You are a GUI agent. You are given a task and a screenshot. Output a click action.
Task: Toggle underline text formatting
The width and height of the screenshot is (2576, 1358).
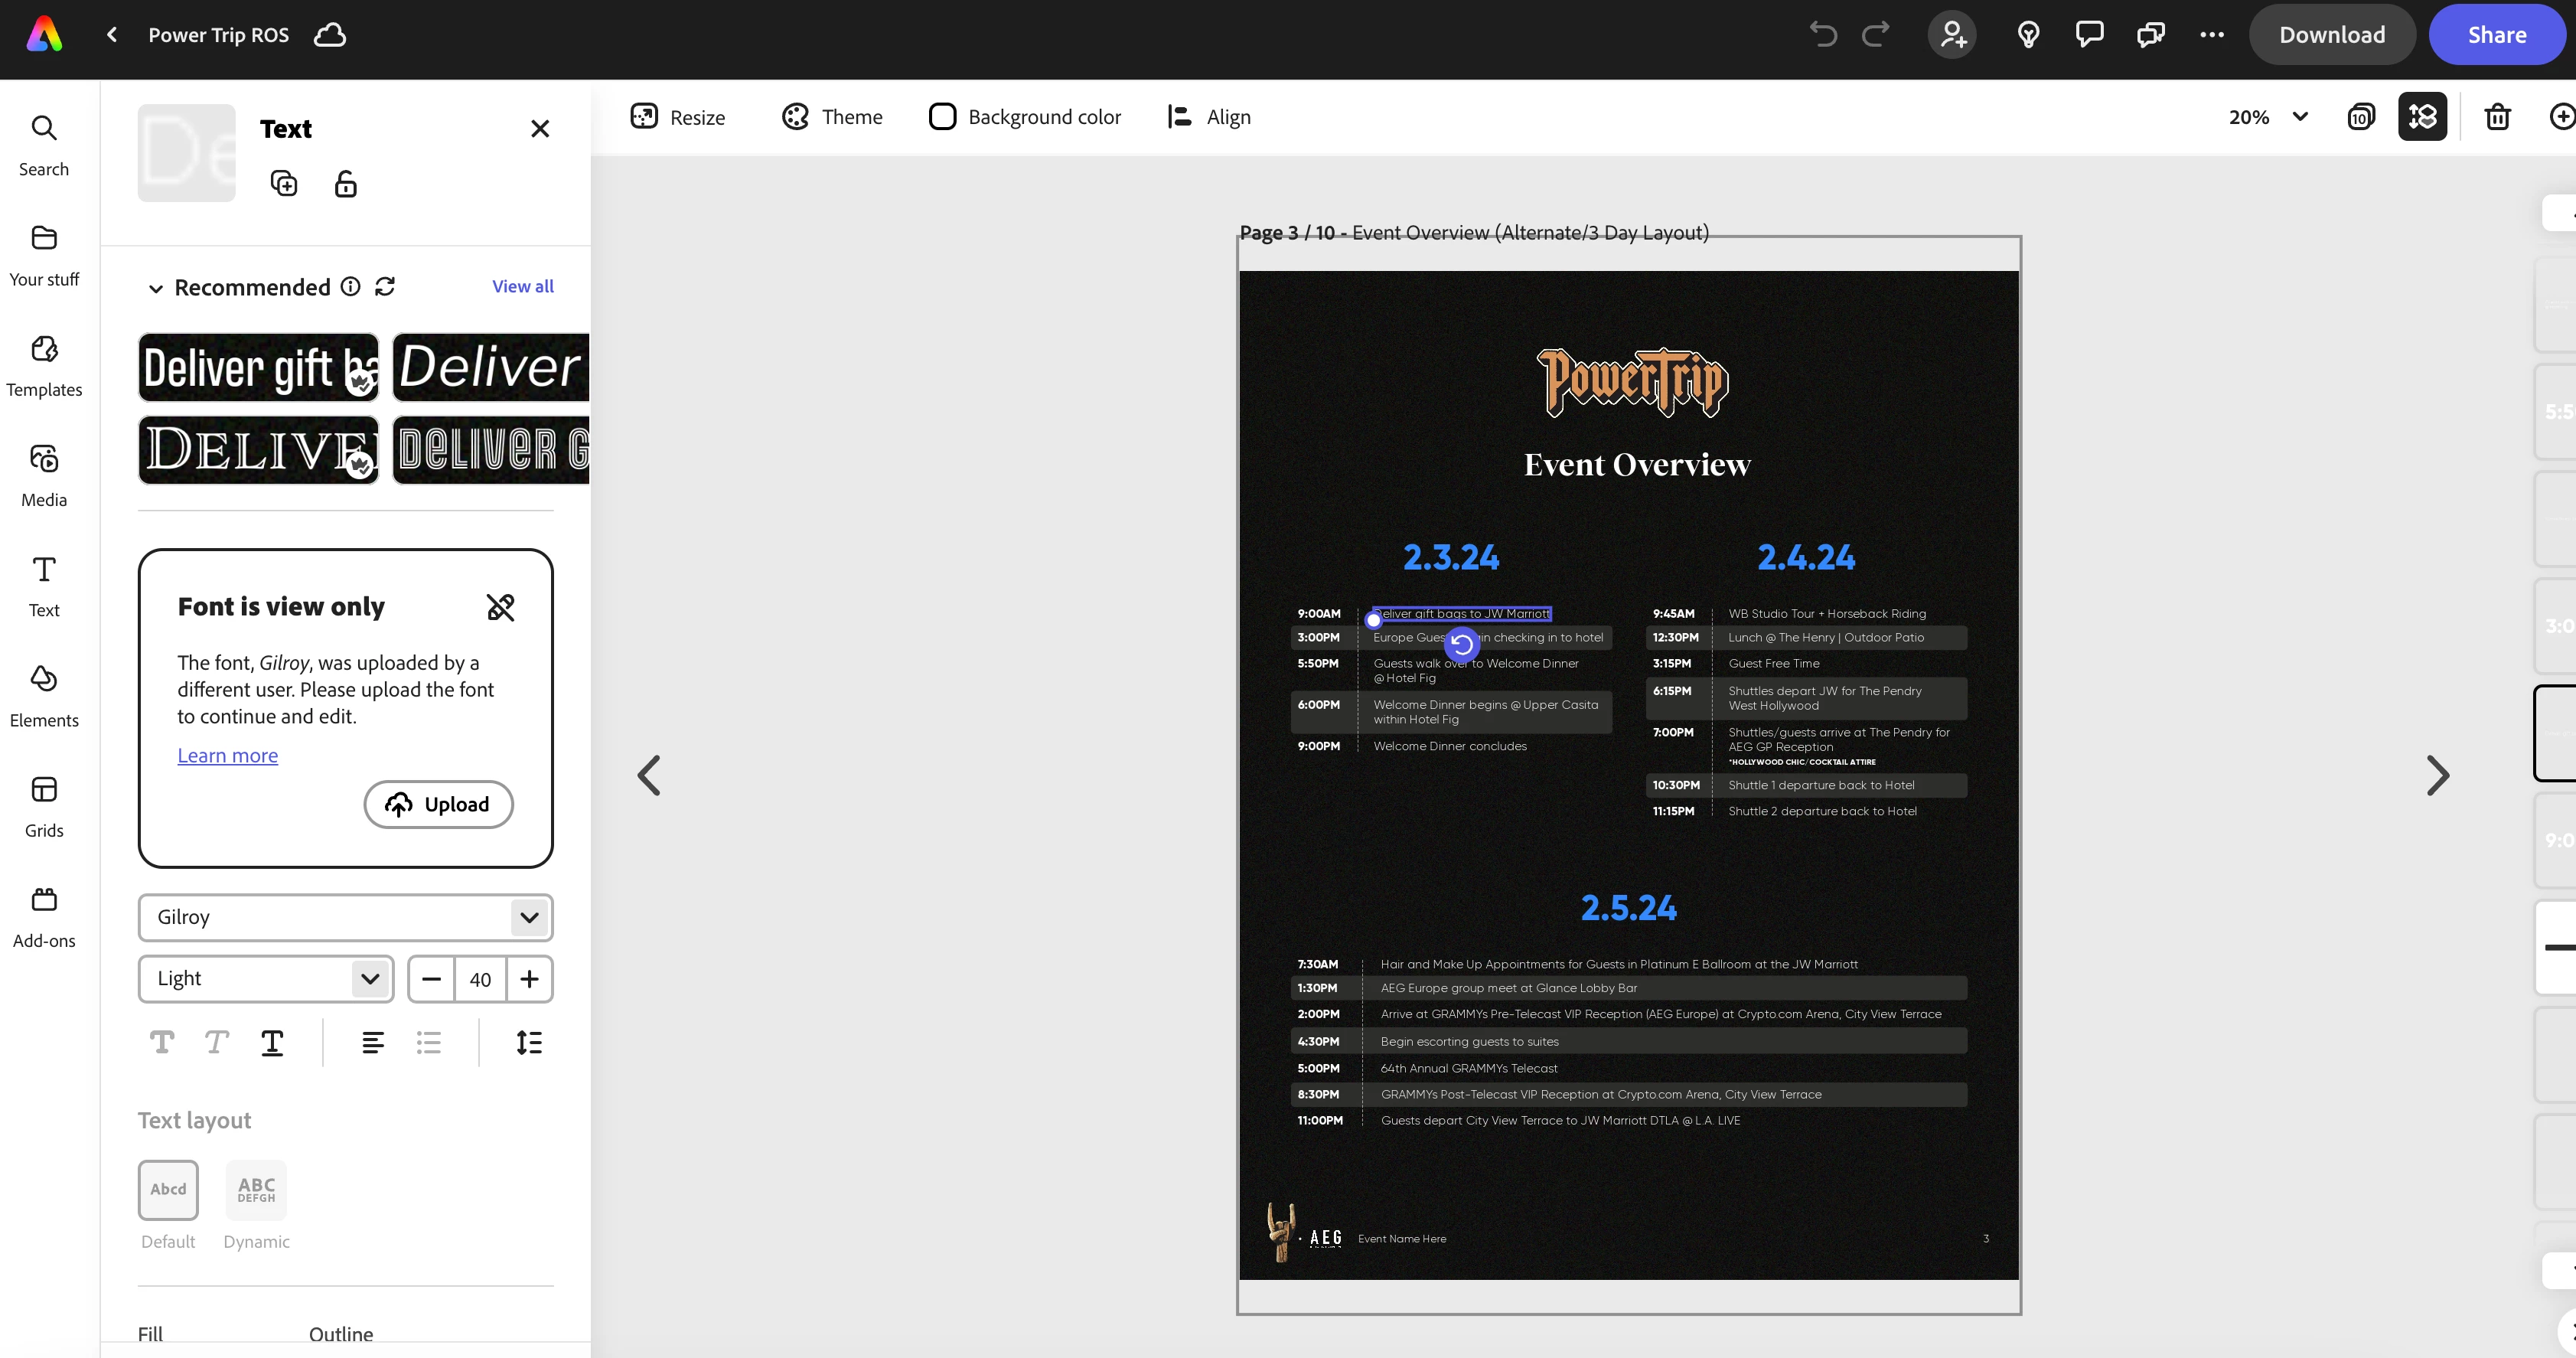click(x=272, y=1043)
